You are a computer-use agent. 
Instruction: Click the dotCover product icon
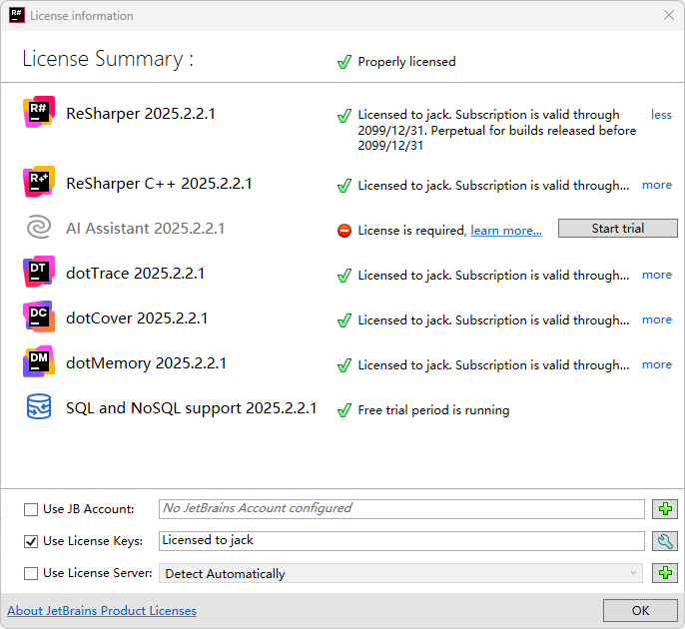coord(39,318)
